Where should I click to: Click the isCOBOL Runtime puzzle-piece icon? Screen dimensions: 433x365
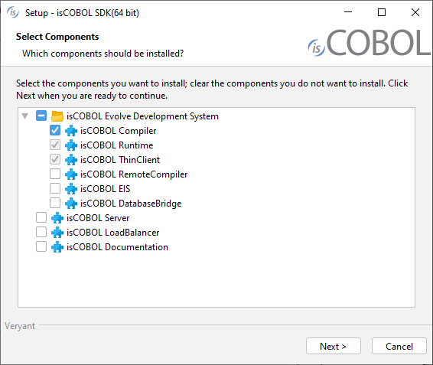[x=71, y=145]
